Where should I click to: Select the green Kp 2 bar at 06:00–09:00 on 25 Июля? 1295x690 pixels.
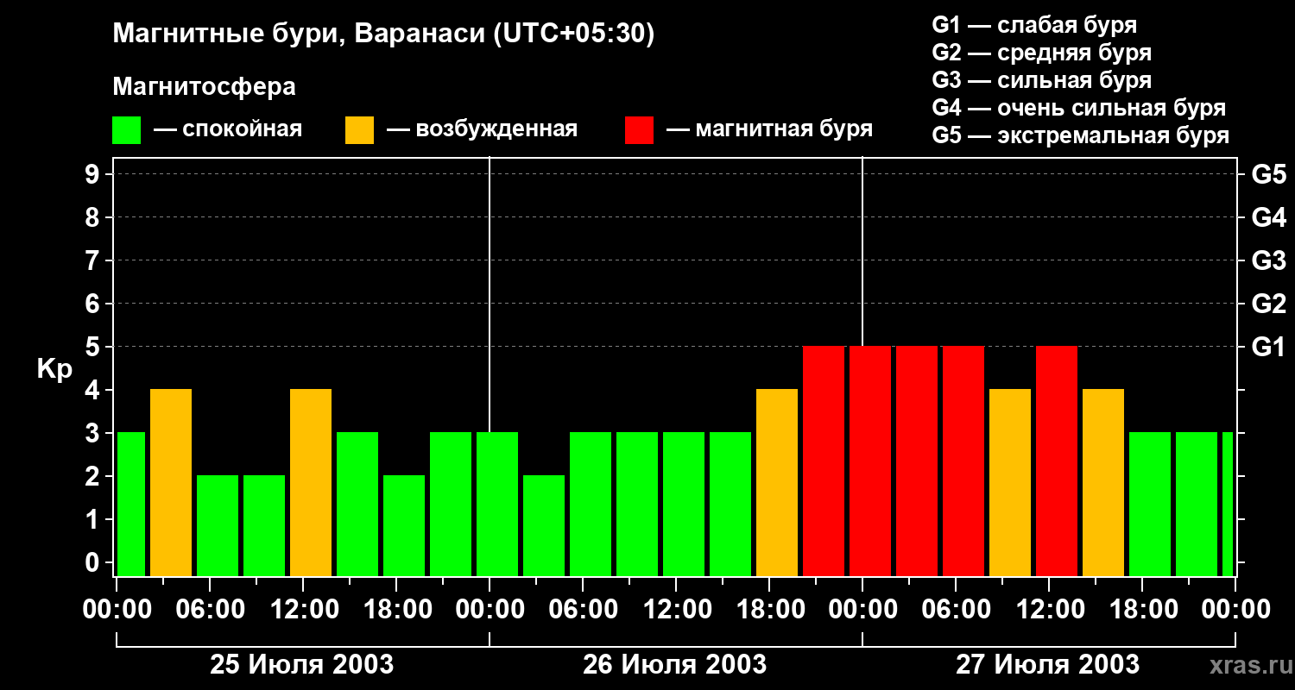point(218,526)
